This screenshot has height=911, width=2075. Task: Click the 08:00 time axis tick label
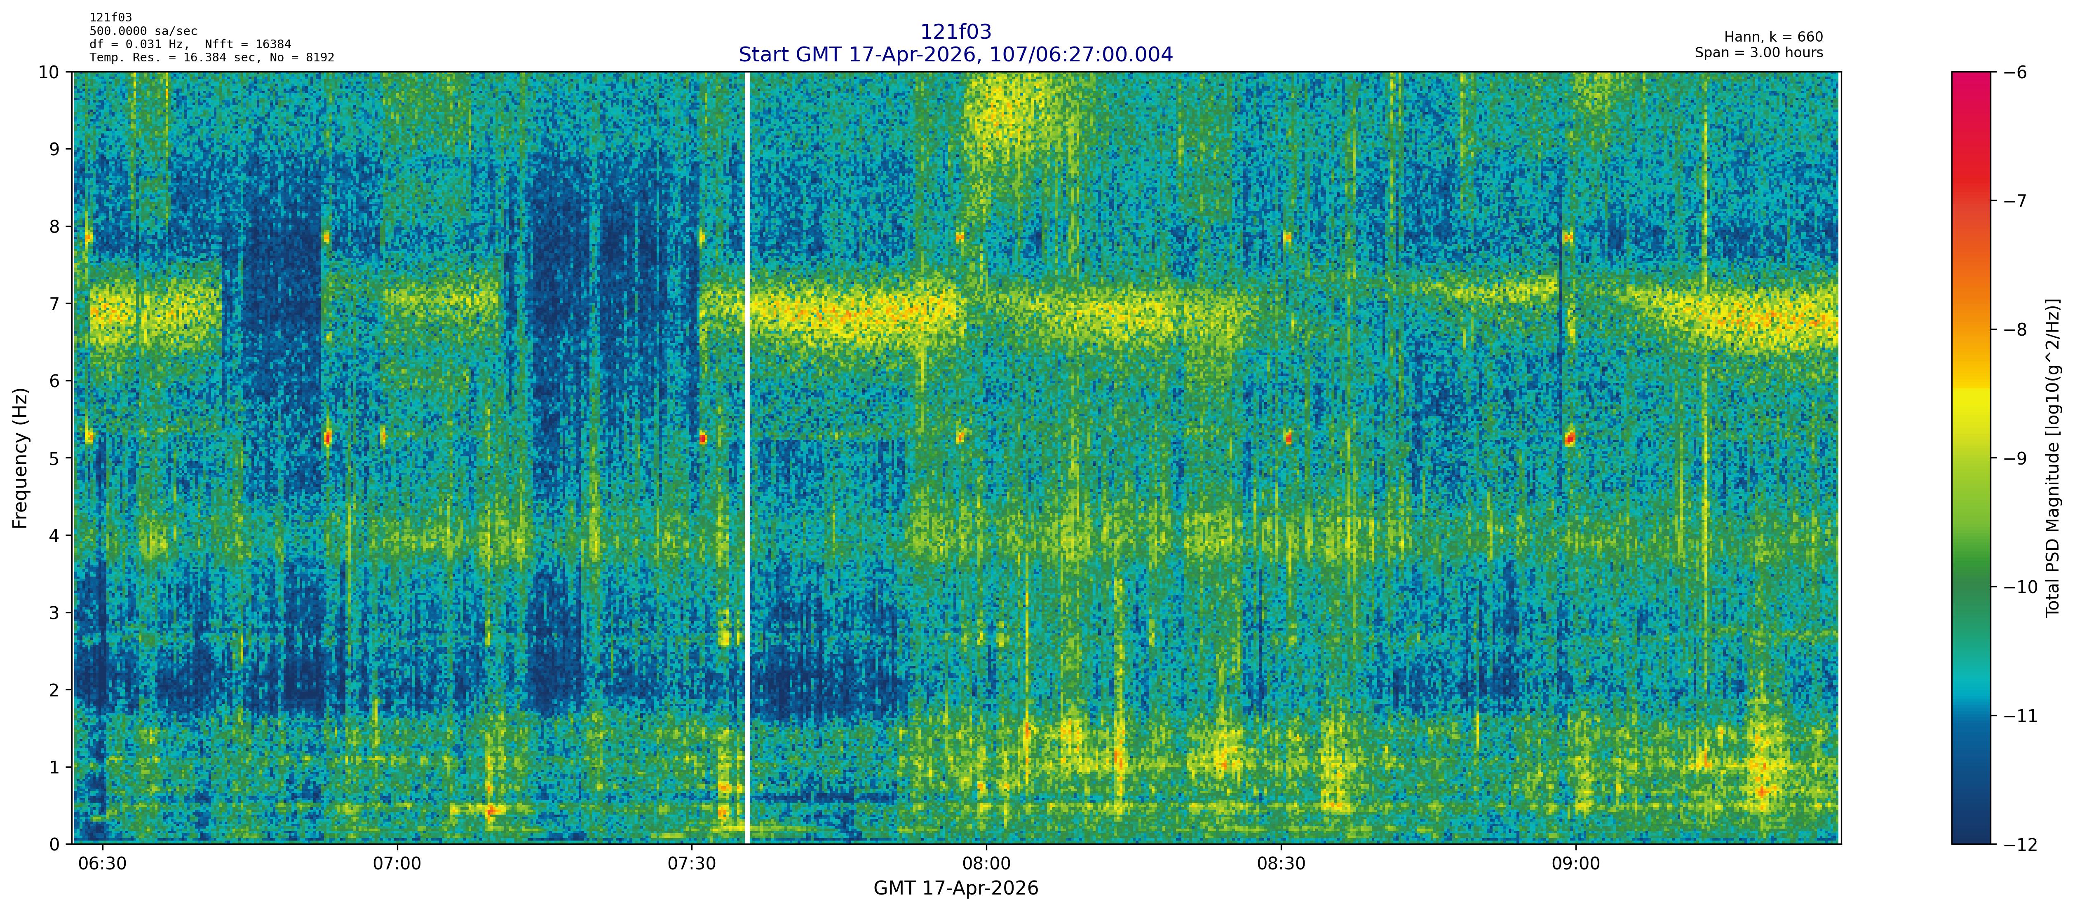[x=986, y=864]
